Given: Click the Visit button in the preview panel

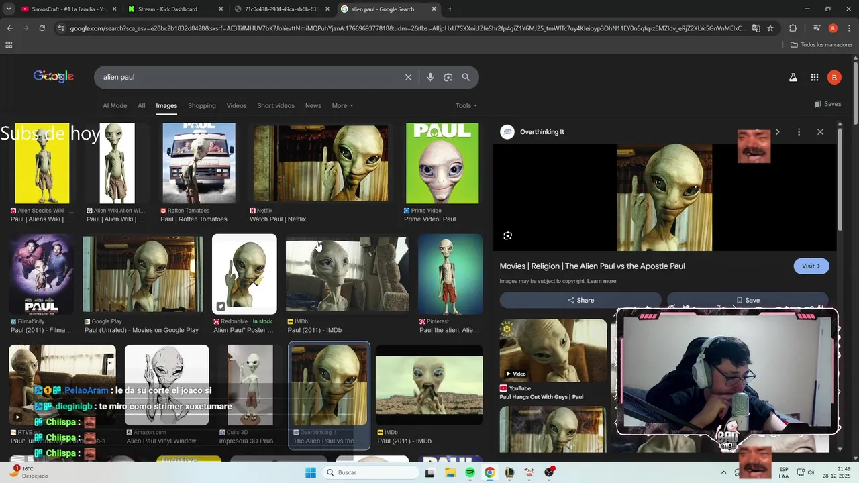Looking at the screenshot, I should 811,266.
